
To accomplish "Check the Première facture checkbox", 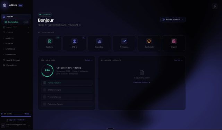I will tap(45, 97).
